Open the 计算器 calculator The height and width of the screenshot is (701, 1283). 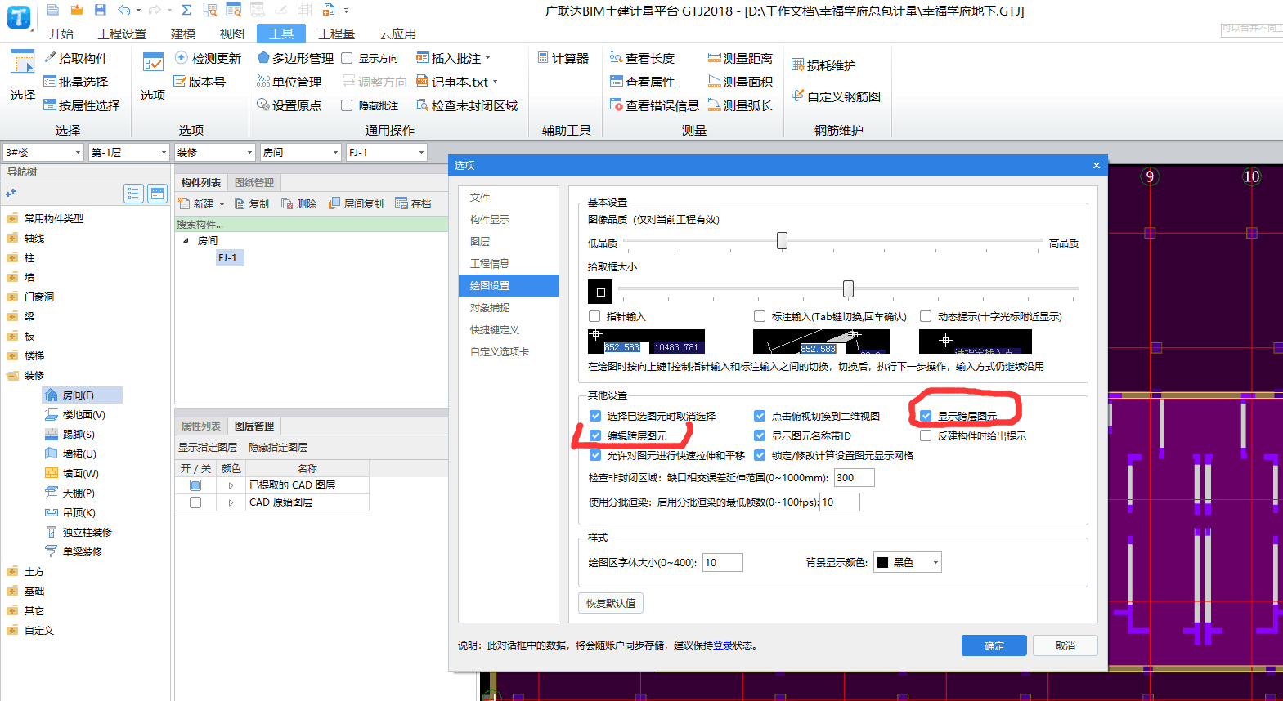click(563, 58)
